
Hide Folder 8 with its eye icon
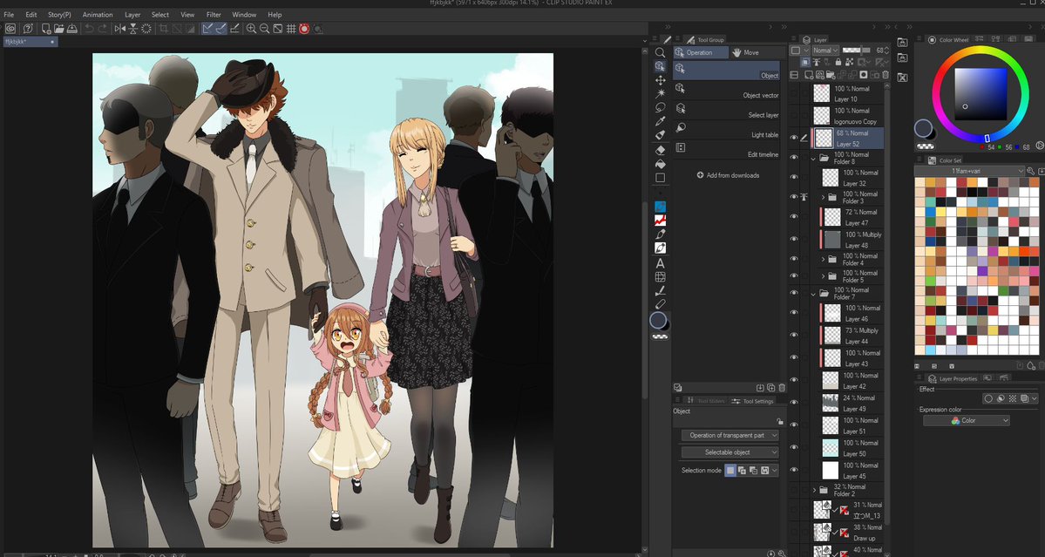click(x=794, y=158)
